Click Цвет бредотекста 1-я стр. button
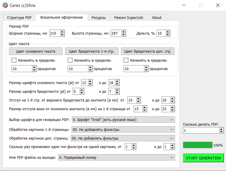The width and height of the screenshot is (226, 171). (x=92, y=51)
